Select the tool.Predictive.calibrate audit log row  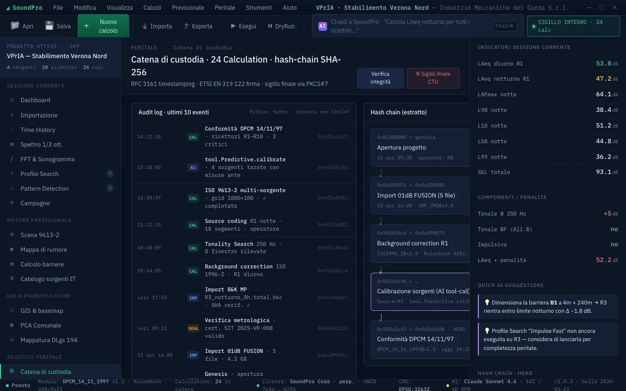click(244, 168)
